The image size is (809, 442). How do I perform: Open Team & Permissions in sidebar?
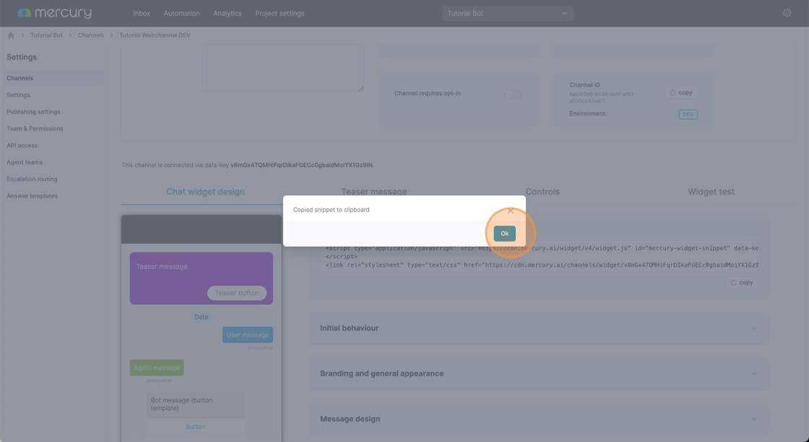point(35,129)
